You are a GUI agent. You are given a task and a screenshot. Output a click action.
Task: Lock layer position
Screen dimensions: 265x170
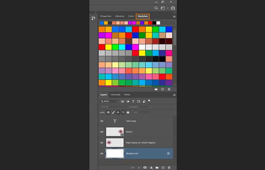coord(118,112)
